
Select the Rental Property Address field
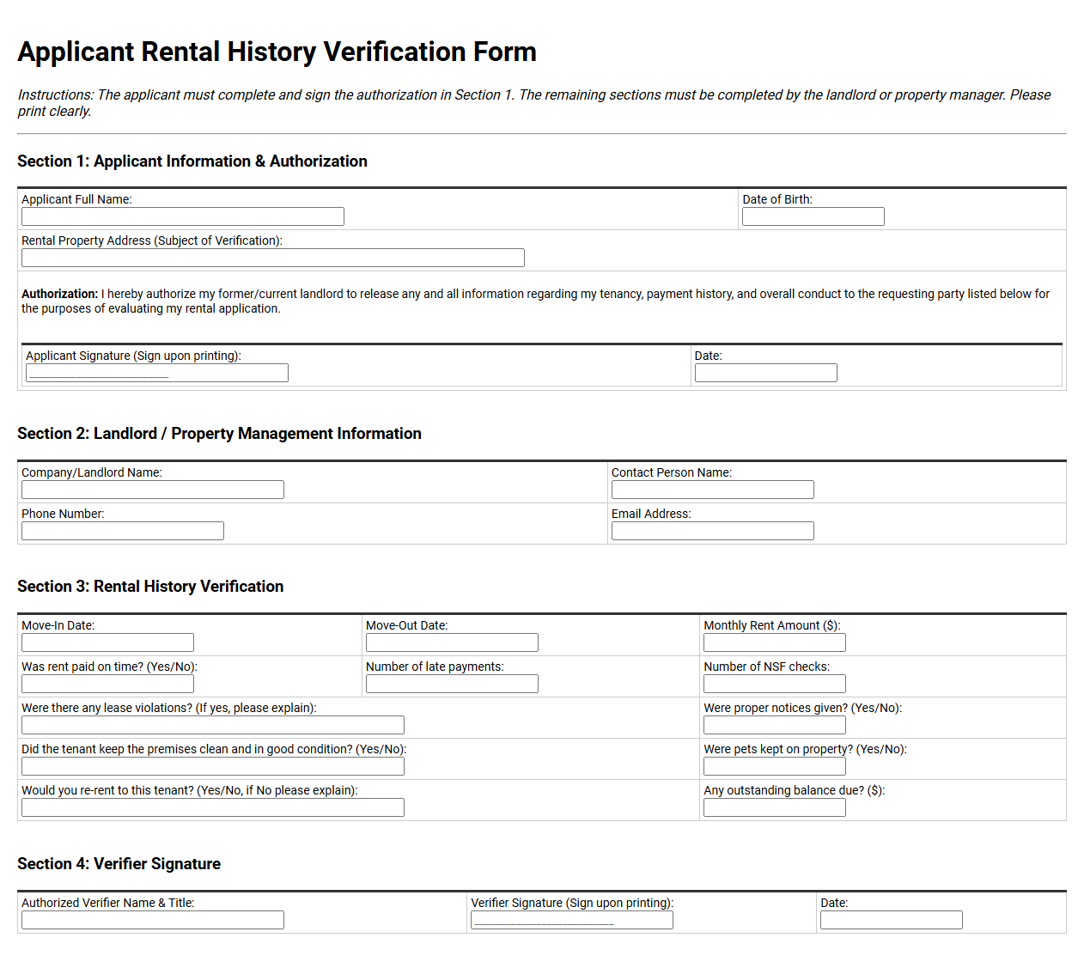[x=273, y=258]
